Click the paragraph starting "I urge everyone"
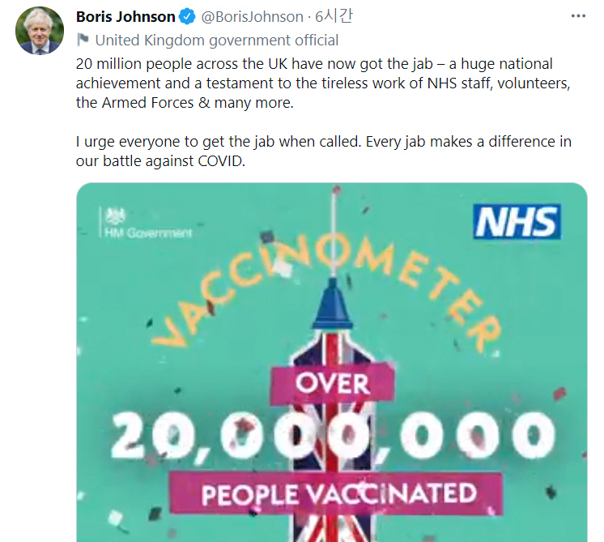The height and width of the screenshot is (542, 604). [x=324, y=151]
